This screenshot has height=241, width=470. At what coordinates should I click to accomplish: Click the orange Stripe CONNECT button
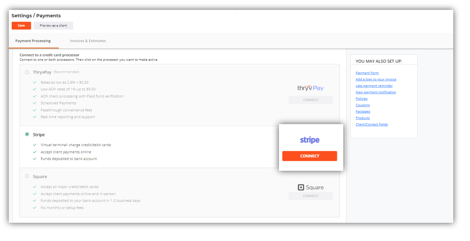pyautogui.click(x=309, y=156)
